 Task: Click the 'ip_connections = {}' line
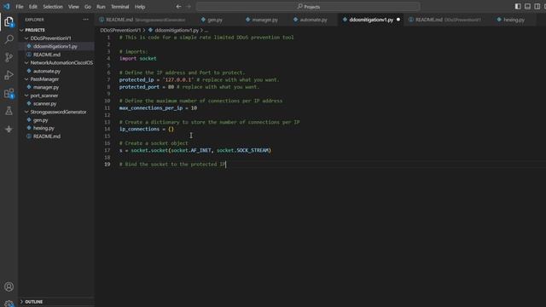coord(147,129)
